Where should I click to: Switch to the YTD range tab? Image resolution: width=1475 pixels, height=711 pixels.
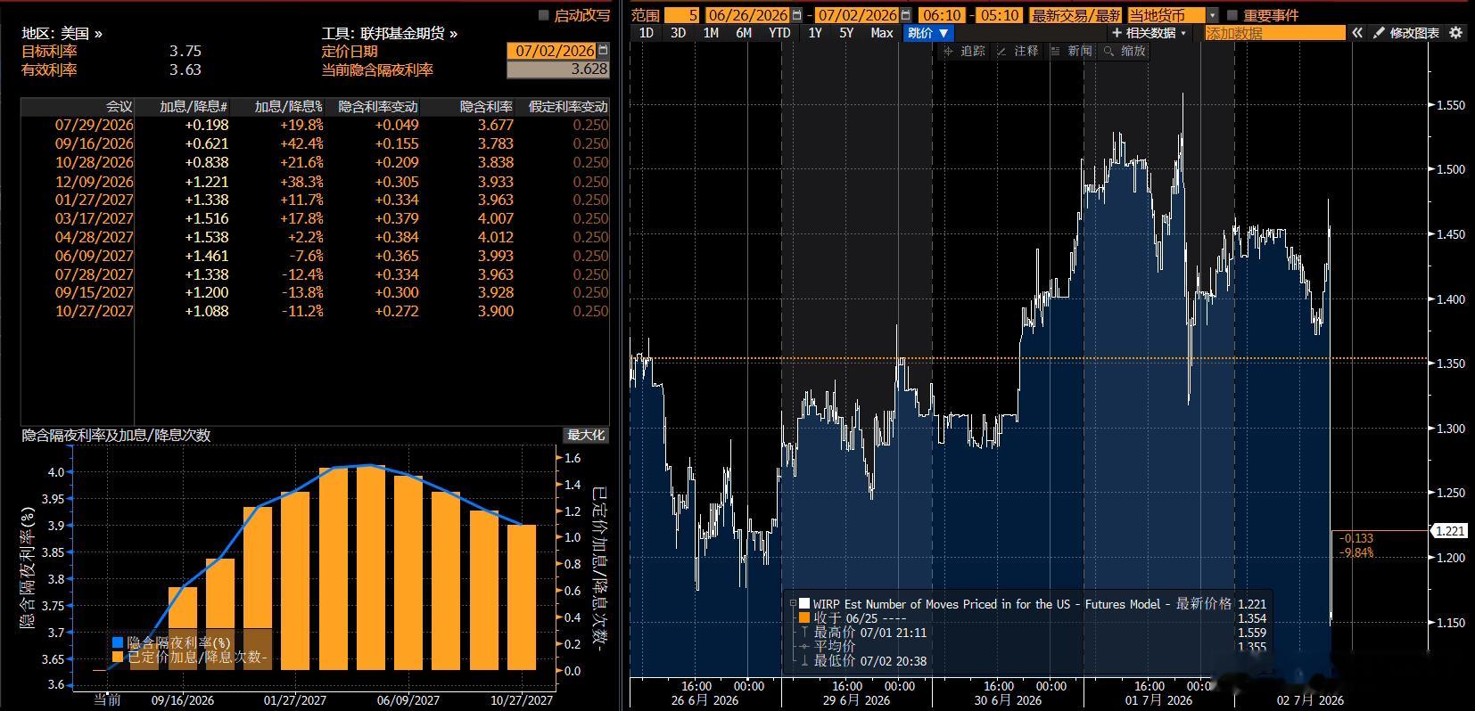point(779,33)
